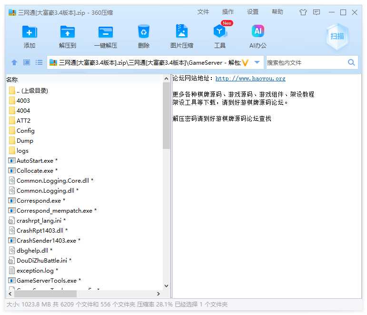Switch to icon view mode button

pos(27,62)
